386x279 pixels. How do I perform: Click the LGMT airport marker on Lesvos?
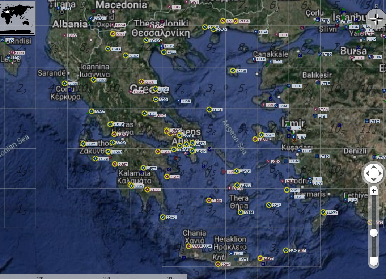tap(276, 106)
